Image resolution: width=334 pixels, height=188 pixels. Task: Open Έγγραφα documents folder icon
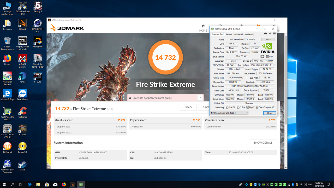click(x=7, y=25)
